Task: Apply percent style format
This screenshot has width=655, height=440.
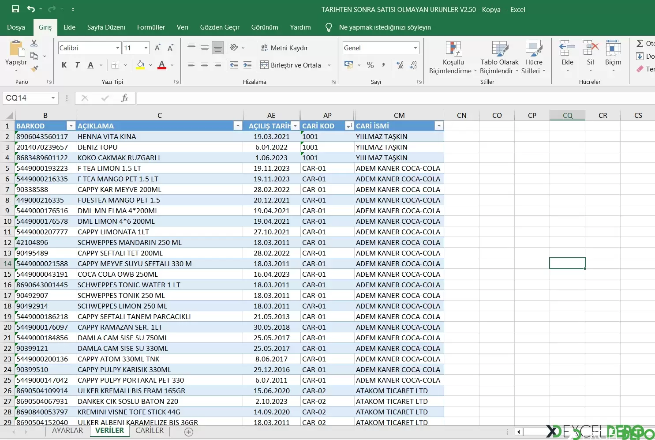Action: (x=371, y=65)
